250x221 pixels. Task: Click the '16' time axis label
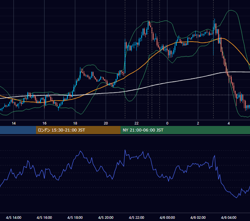coord(44,123)
